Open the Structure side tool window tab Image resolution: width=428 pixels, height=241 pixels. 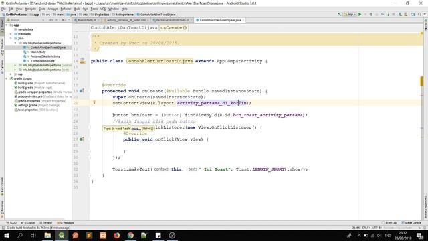tap(2, 47)
